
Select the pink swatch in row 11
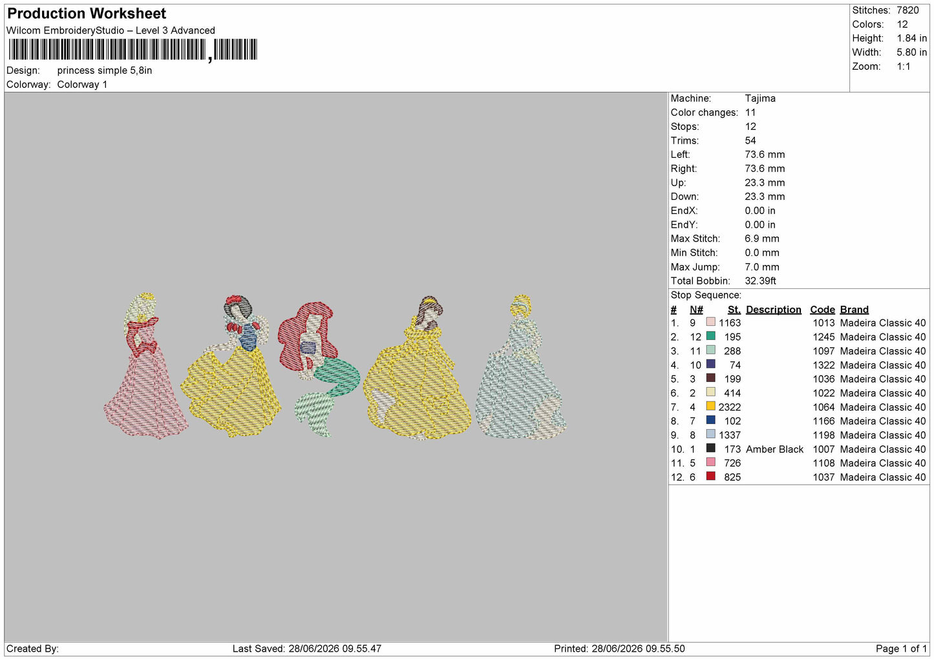[x=711, y=462]
